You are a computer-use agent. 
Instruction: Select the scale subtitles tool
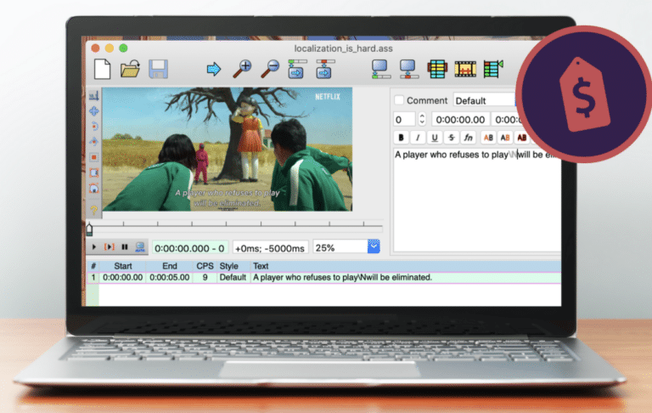[94, 157]
